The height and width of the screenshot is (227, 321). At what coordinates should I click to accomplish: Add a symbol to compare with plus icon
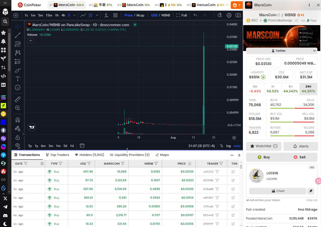pyautogui.click(x=16, y=15)
